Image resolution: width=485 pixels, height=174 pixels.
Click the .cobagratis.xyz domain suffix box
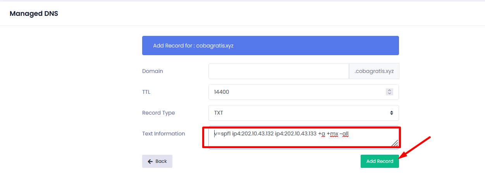pyautogui.click(x=374, y=71)
